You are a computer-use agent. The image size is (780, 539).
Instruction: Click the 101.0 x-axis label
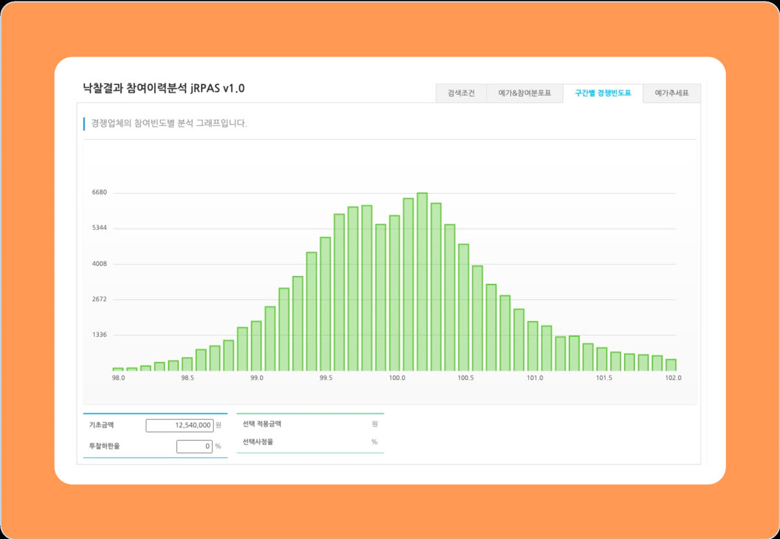coord(535,378)
